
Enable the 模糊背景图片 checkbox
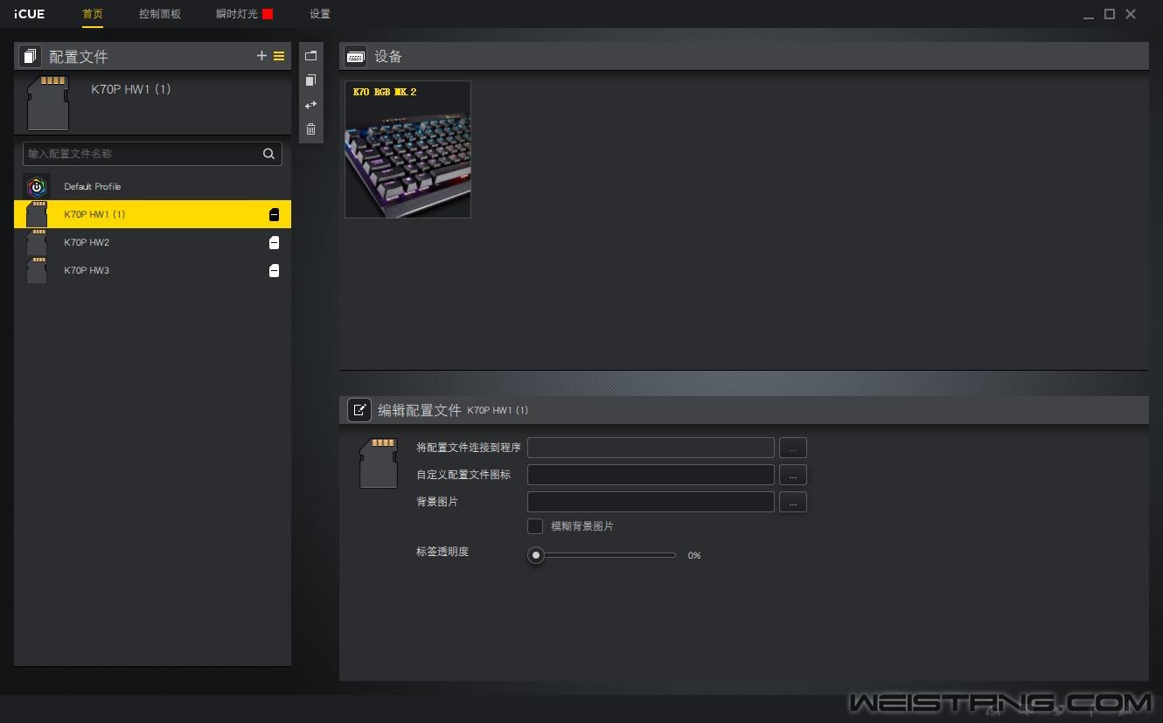(535, 526)
